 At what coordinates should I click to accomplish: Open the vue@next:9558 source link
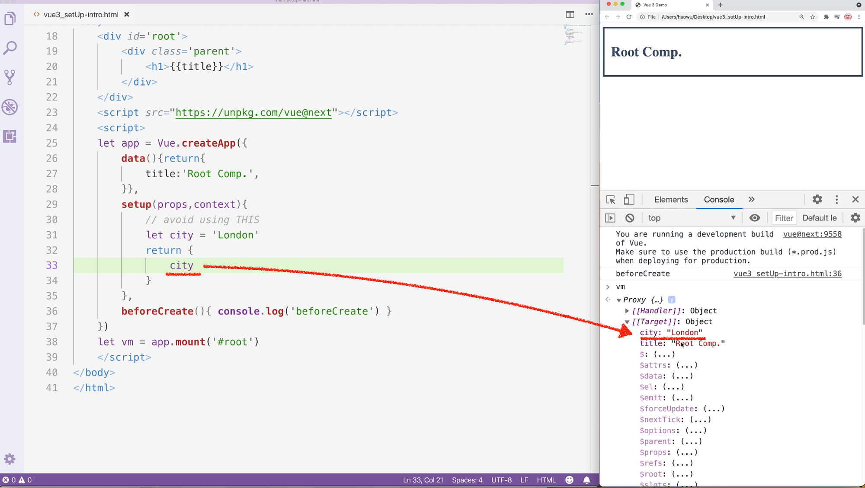(812, 234)
